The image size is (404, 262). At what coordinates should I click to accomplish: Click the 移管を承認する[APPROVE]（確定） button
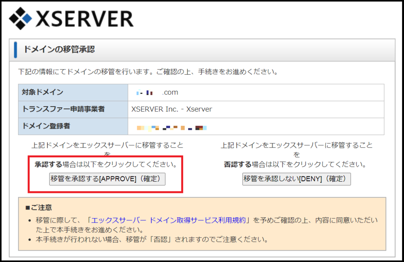pyautogui.click(x=107, y=179)
